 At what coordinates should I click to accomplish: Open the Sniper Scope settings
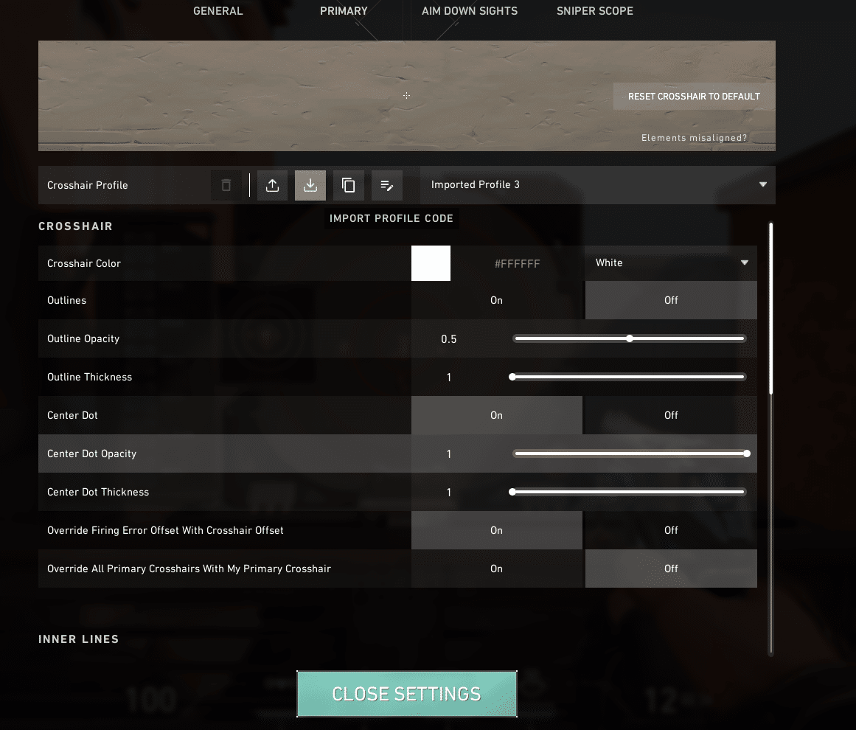point(594,11)
